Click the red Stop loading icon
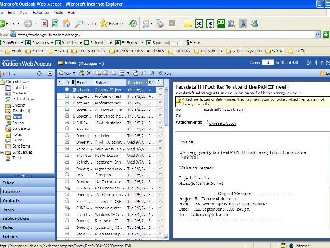Image resolution: width=330 pixels, height=248 pixels. (x=44, y=24)
